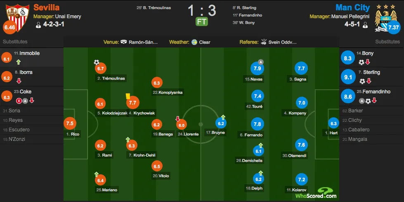Click the whistle icon next to Referee

pyautogui.click(x=264, y=42)
